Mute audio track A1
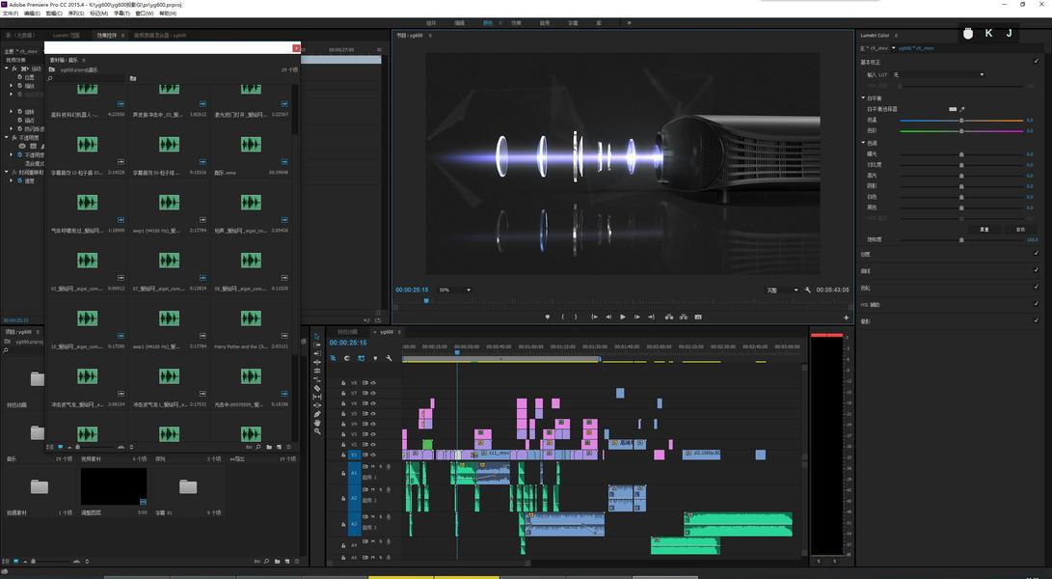The width and height of the screenshot is (1052, 579). pyautogui.click(x=374, y=466)
